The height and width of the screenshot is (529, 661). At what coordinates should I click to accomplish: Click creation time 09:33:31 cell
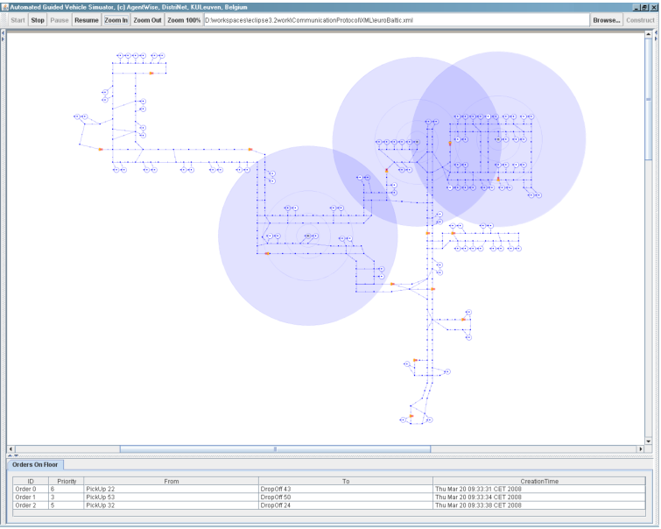[539, 489]
